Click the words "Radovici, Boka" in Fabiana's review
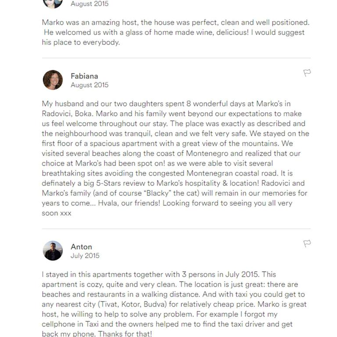The image size is (337, 337). click(68, 114)
